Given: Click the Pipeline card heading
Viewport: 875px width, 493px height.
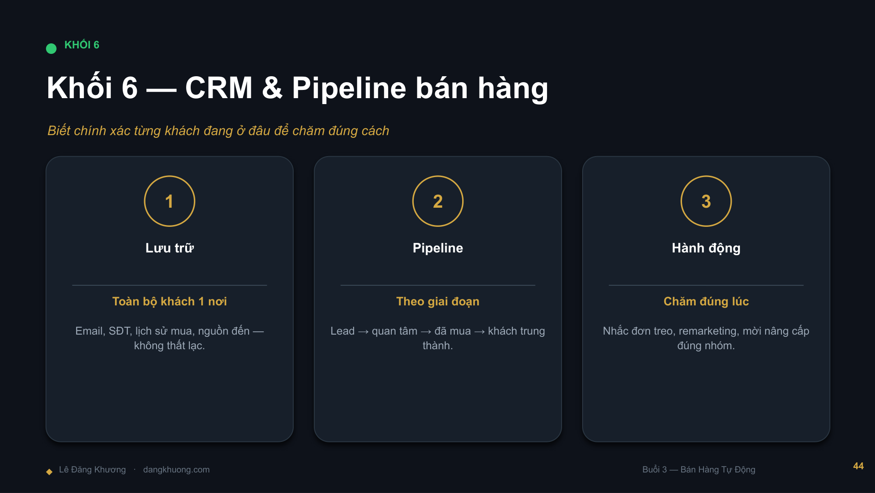Looking at the screenshot, I should 437,248.
